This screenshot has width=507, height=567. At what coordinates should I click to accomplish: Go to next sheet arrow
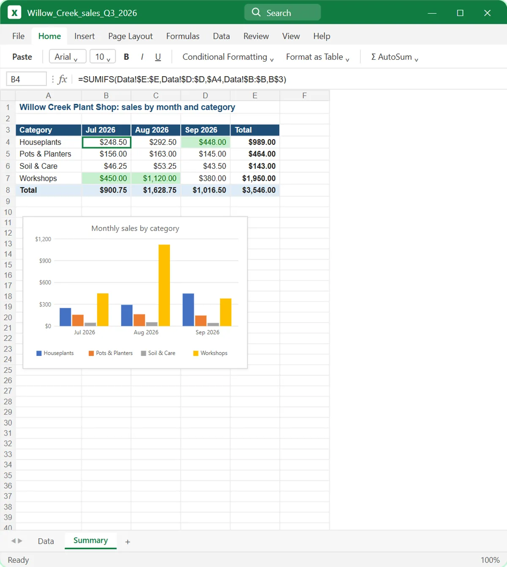(x=20, y=541)
